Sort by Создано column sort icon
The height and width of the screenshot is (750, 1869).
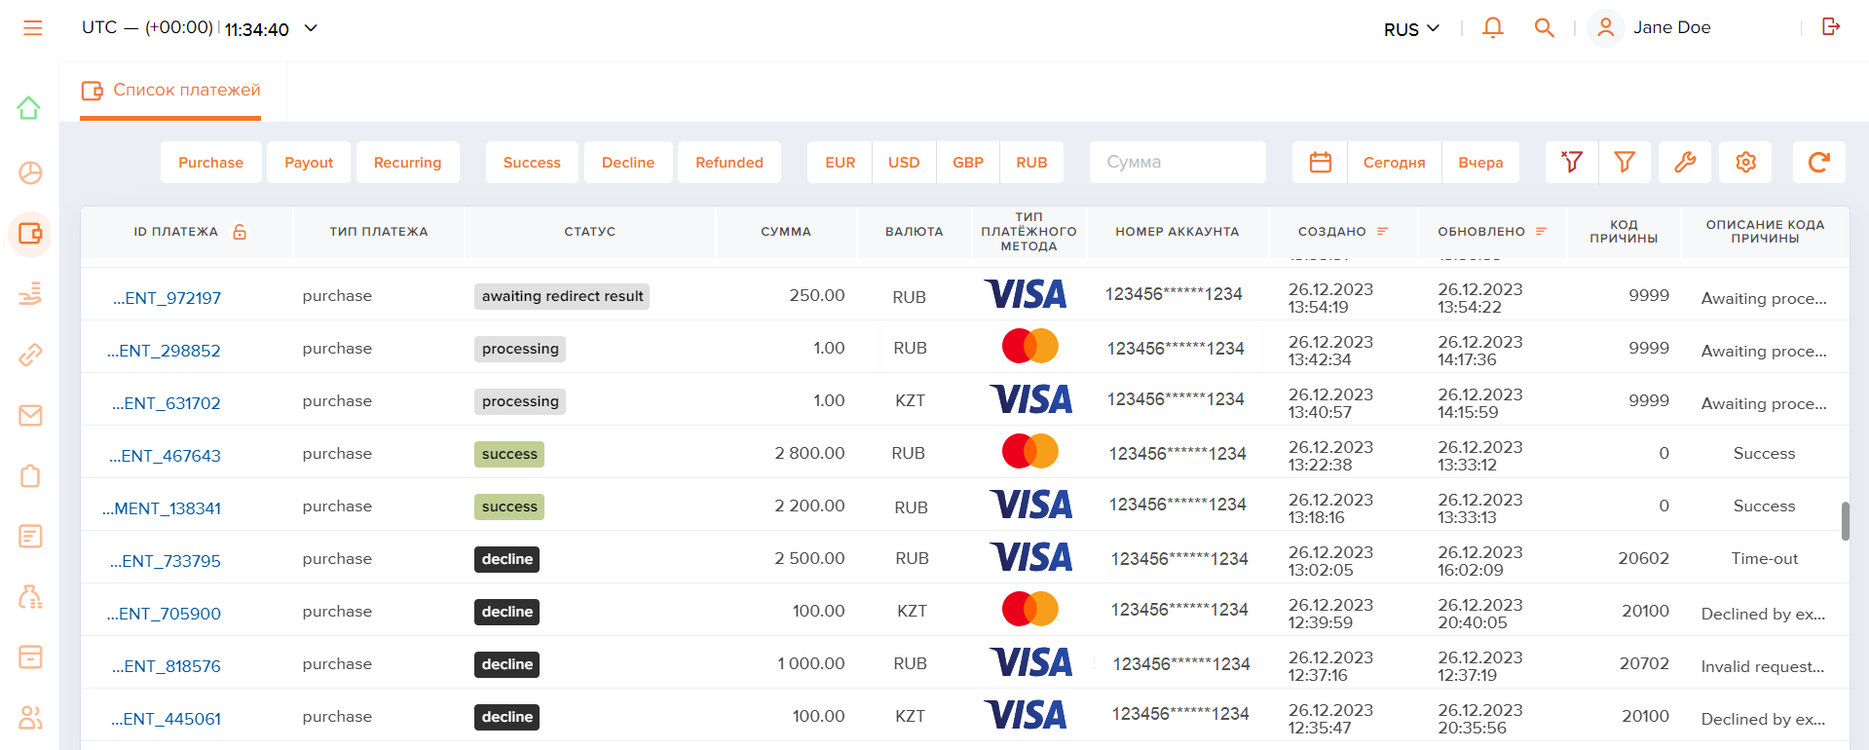click(x=1382, y=232)
